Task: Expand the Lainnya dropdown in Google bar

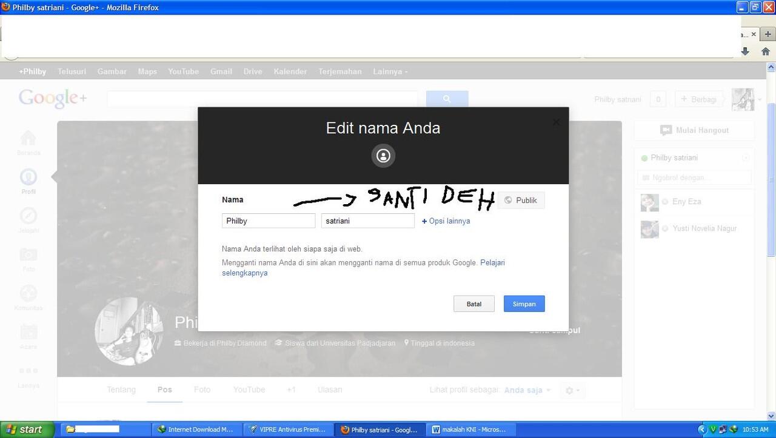Action: [x=390, y=71]
